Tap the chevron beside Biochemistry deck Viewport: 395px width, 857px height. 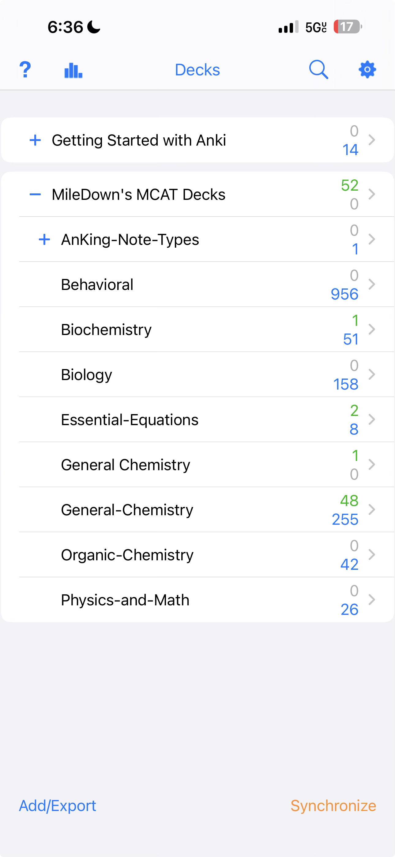tap(372, 329)
